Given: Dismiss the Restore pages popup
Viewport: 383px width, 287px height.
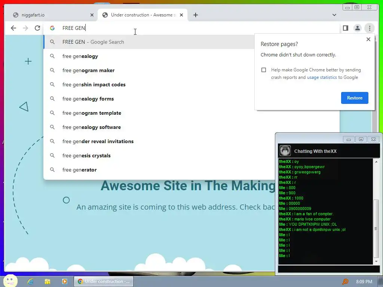Looking at the screenshot, I should pyautogui.click(x=368, y=39).
